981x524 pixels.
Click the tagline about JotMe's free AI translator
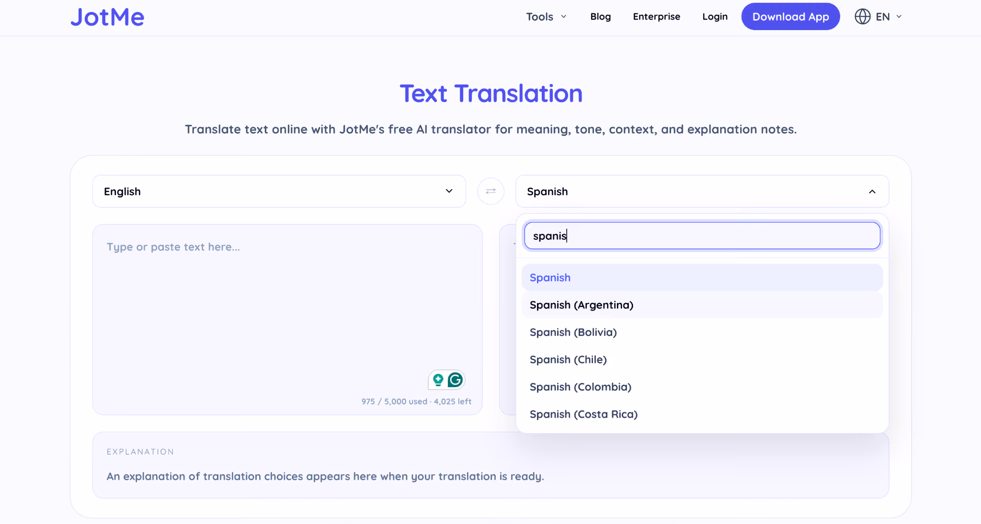(491, 130)
